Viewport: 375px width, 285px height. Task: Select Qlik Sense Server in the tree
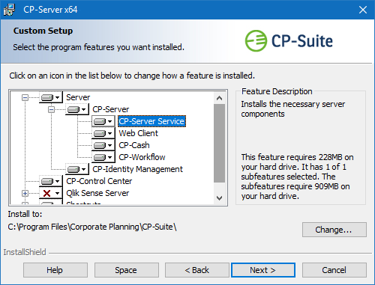97,193
